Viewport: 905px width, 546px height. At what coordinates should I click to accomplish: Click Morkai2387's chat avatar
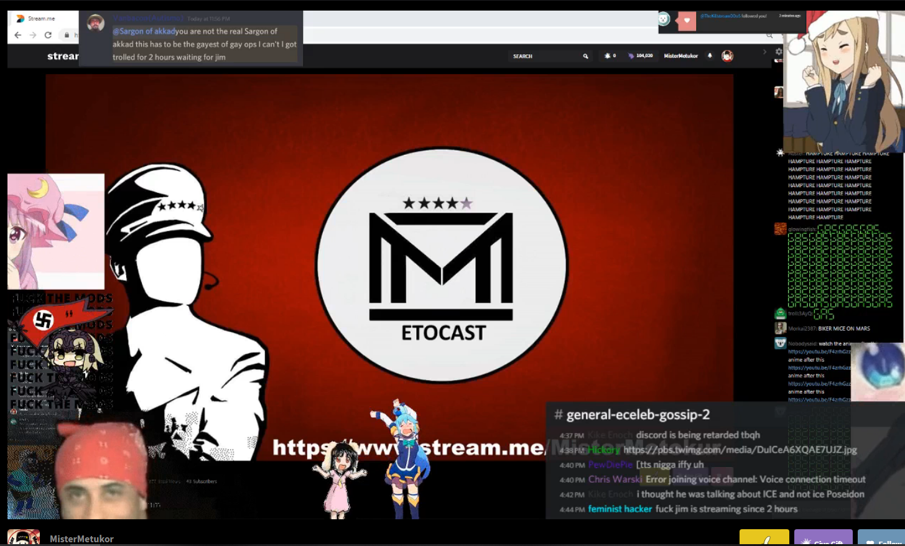click(x=780, y=328)
